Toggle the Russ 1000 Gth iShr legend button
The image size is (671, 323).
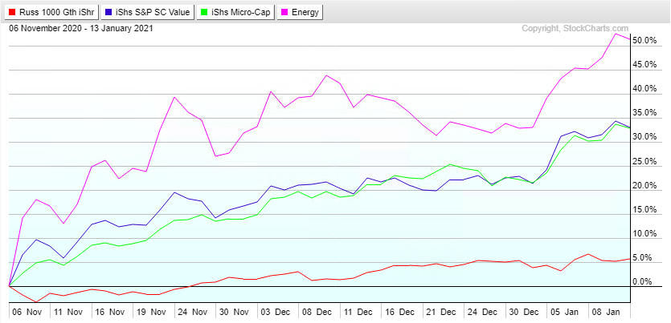point(51,12)
